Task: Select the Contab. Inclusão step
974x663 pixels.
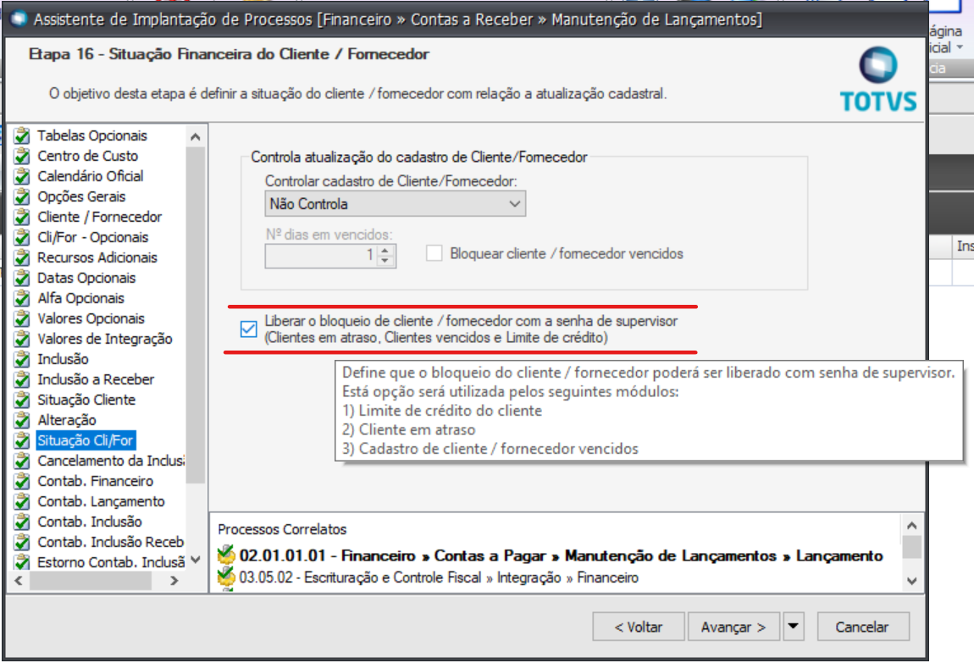Action: pos(90,522)
